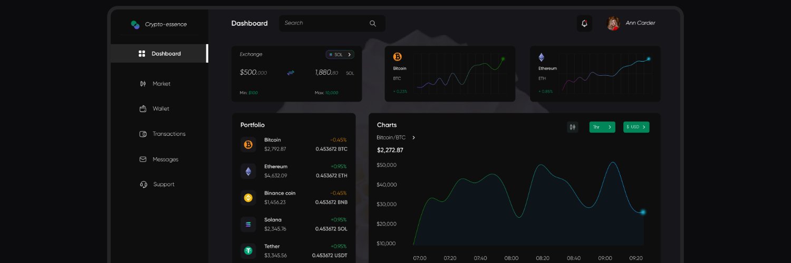Viewport: 791px width, 263px height.
Task: Click the Ann Carder username
Action: (x=640, y=23)
